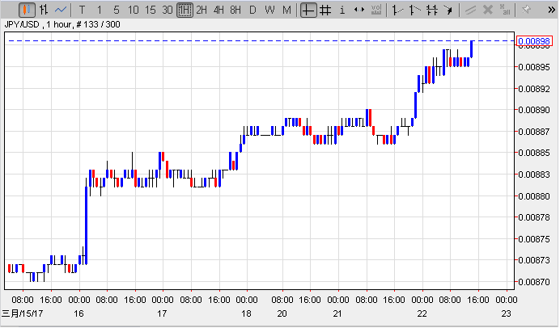The height and width of the screenshot is (328, 560).
Task: Click the current price label 0.00898
Action: tap(534, 41)
